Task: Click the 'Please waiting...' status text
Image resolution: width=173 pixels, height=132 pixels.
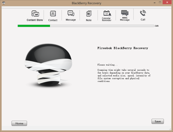Action: coord(107,65)
